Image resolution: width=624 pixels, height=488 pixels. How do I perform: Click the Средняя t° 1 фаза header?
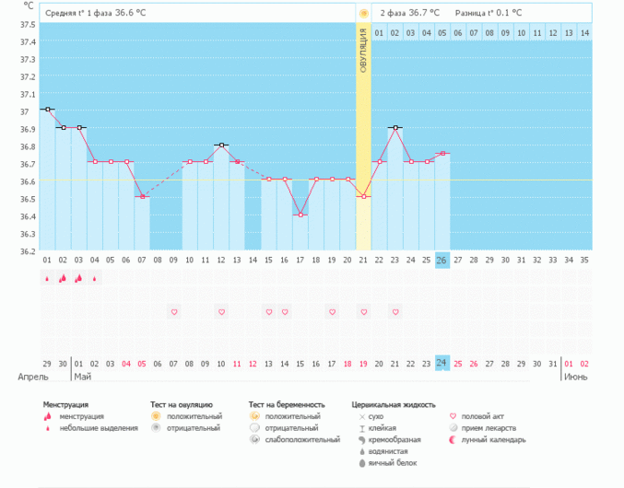coord(96,13)
